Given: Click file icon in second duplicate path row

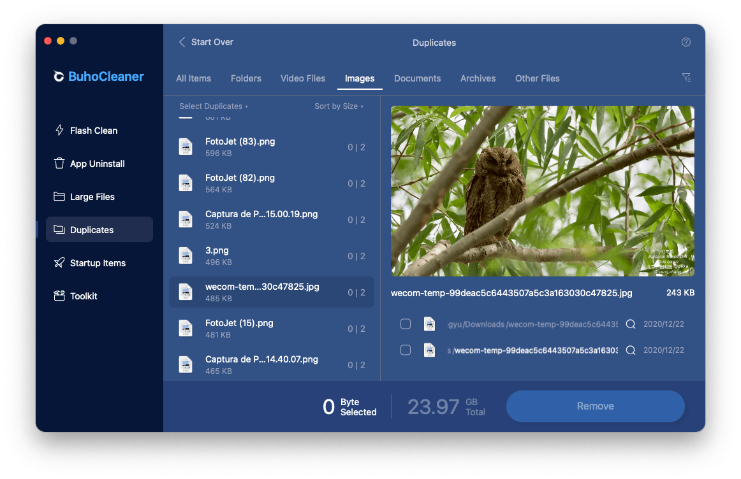Looking at the screenshot, I should coord(429,350).
